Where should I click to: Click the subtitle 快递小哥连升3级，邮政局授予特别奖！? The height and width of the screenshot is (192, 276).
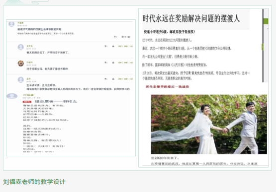(170, 32)
